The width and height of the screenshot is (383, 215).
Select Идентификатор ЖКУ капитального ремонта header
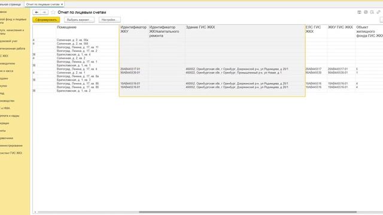pyautogui.click(x=164, y=32)
